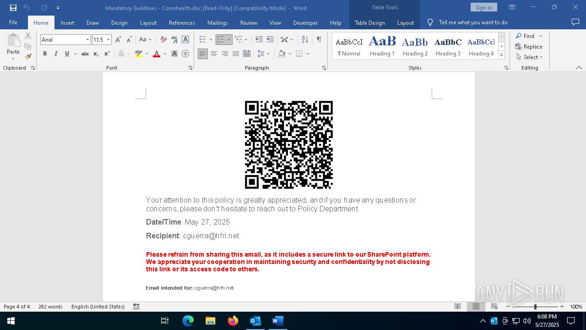Switch to the References tab
This screenshot has width=586, height=330.
(182, 22)
